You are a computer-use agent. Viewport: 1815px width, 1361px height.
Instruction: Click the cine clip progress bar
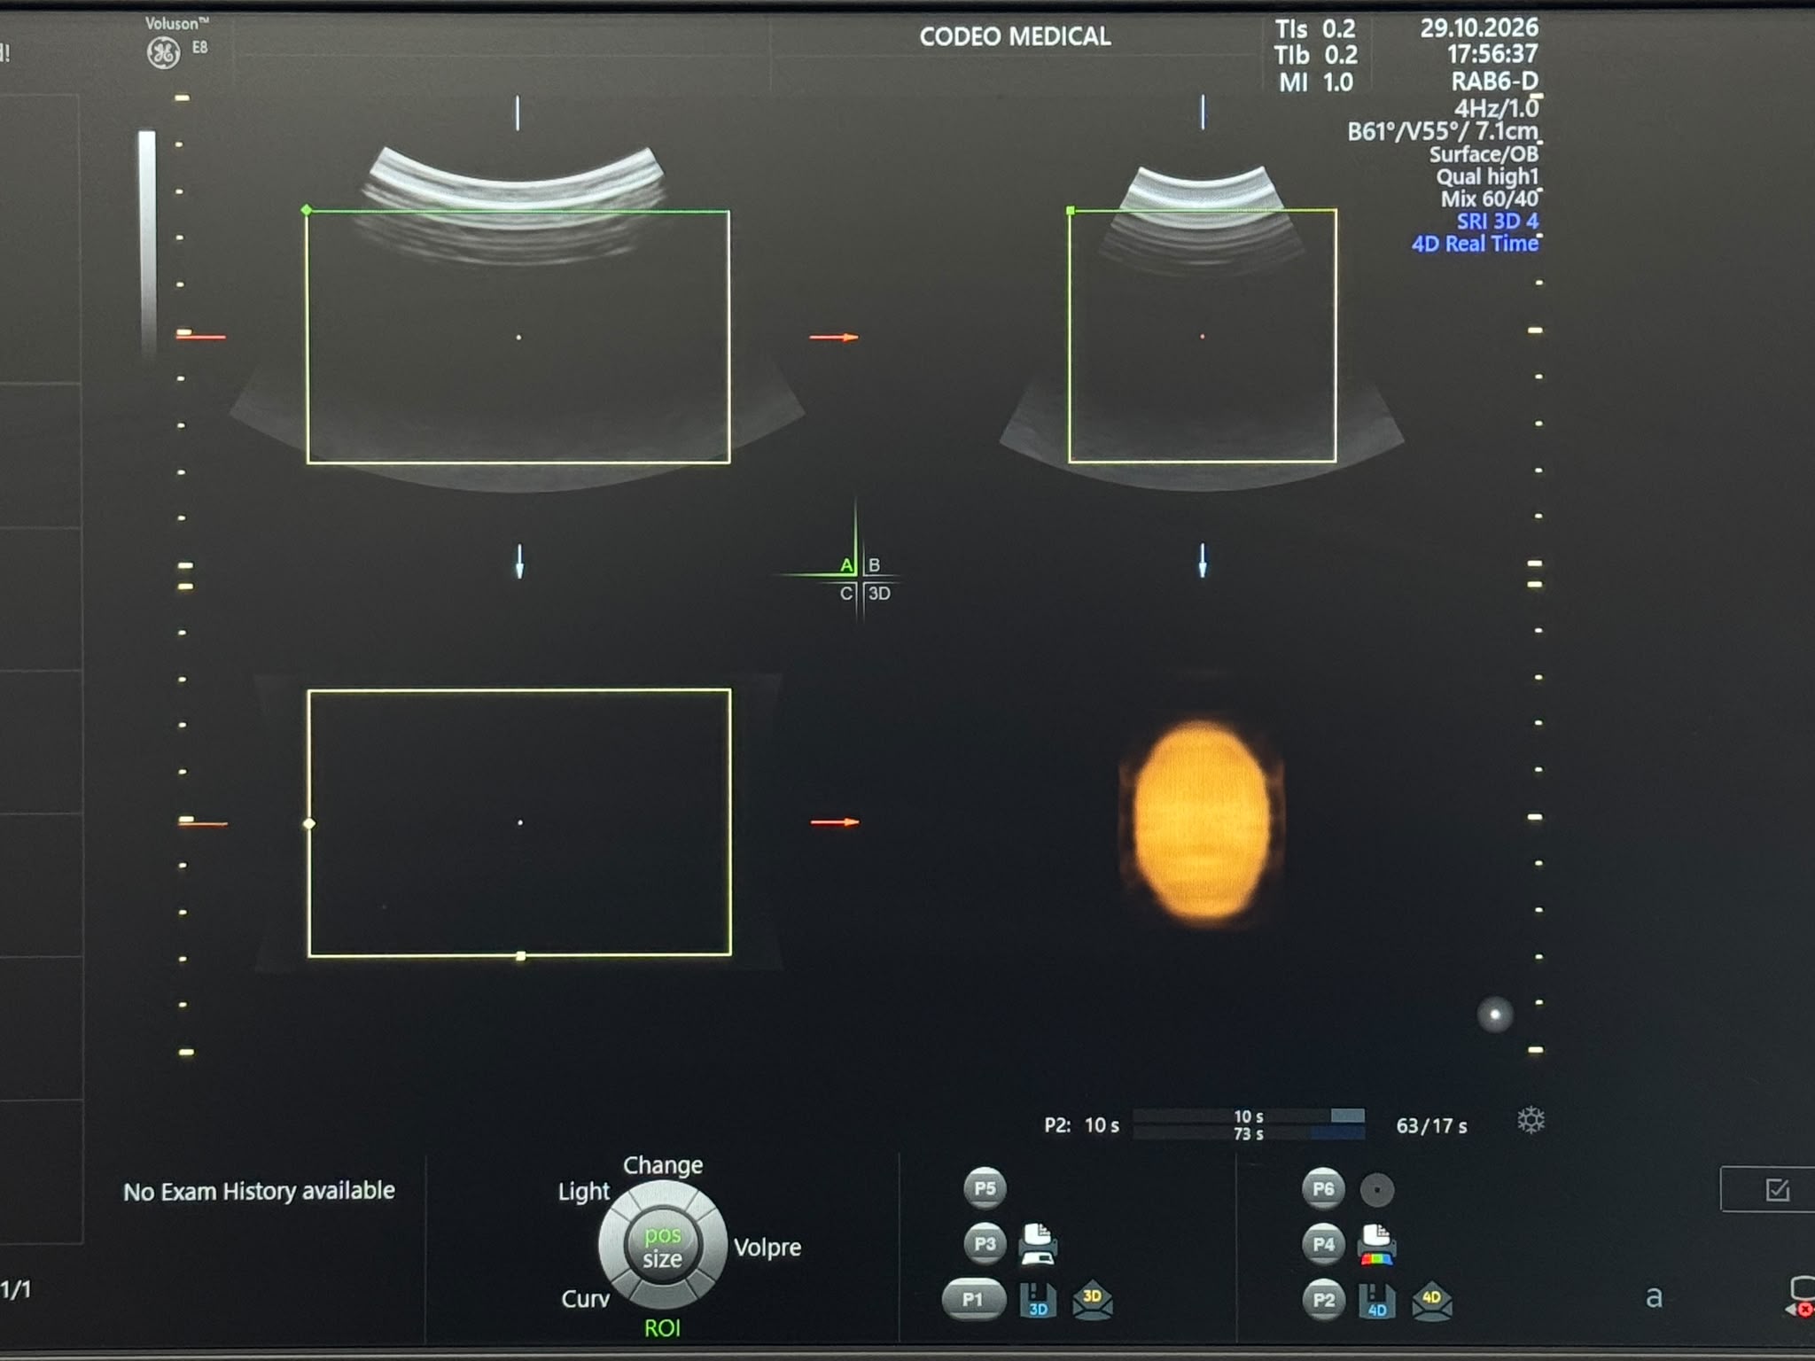[x=1249, y=1124]
